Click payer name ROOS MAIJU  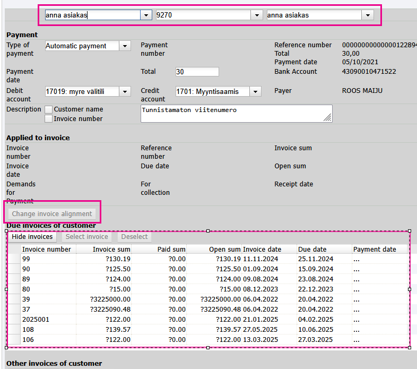click(362, 91)
